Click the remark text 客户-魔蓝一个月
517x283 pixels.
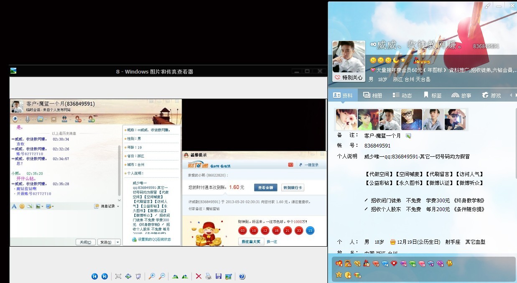click(x=382, y=136)
